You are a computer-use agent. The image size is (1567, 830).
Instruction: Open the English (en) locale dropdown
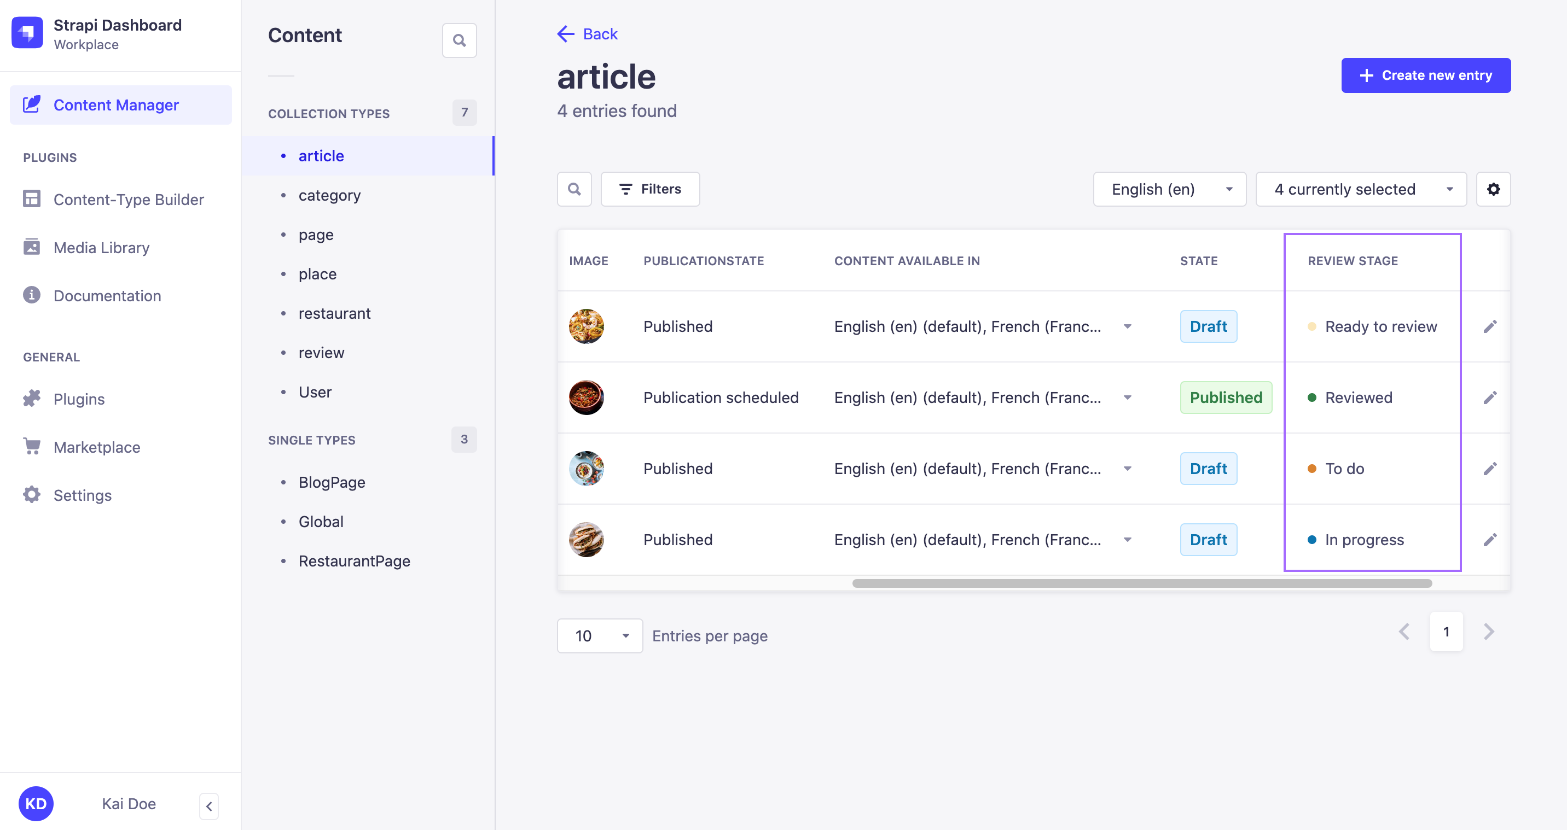[1169, 189]
